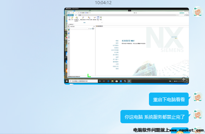Click avatar beside '重启下电脑看看' message

198,97
